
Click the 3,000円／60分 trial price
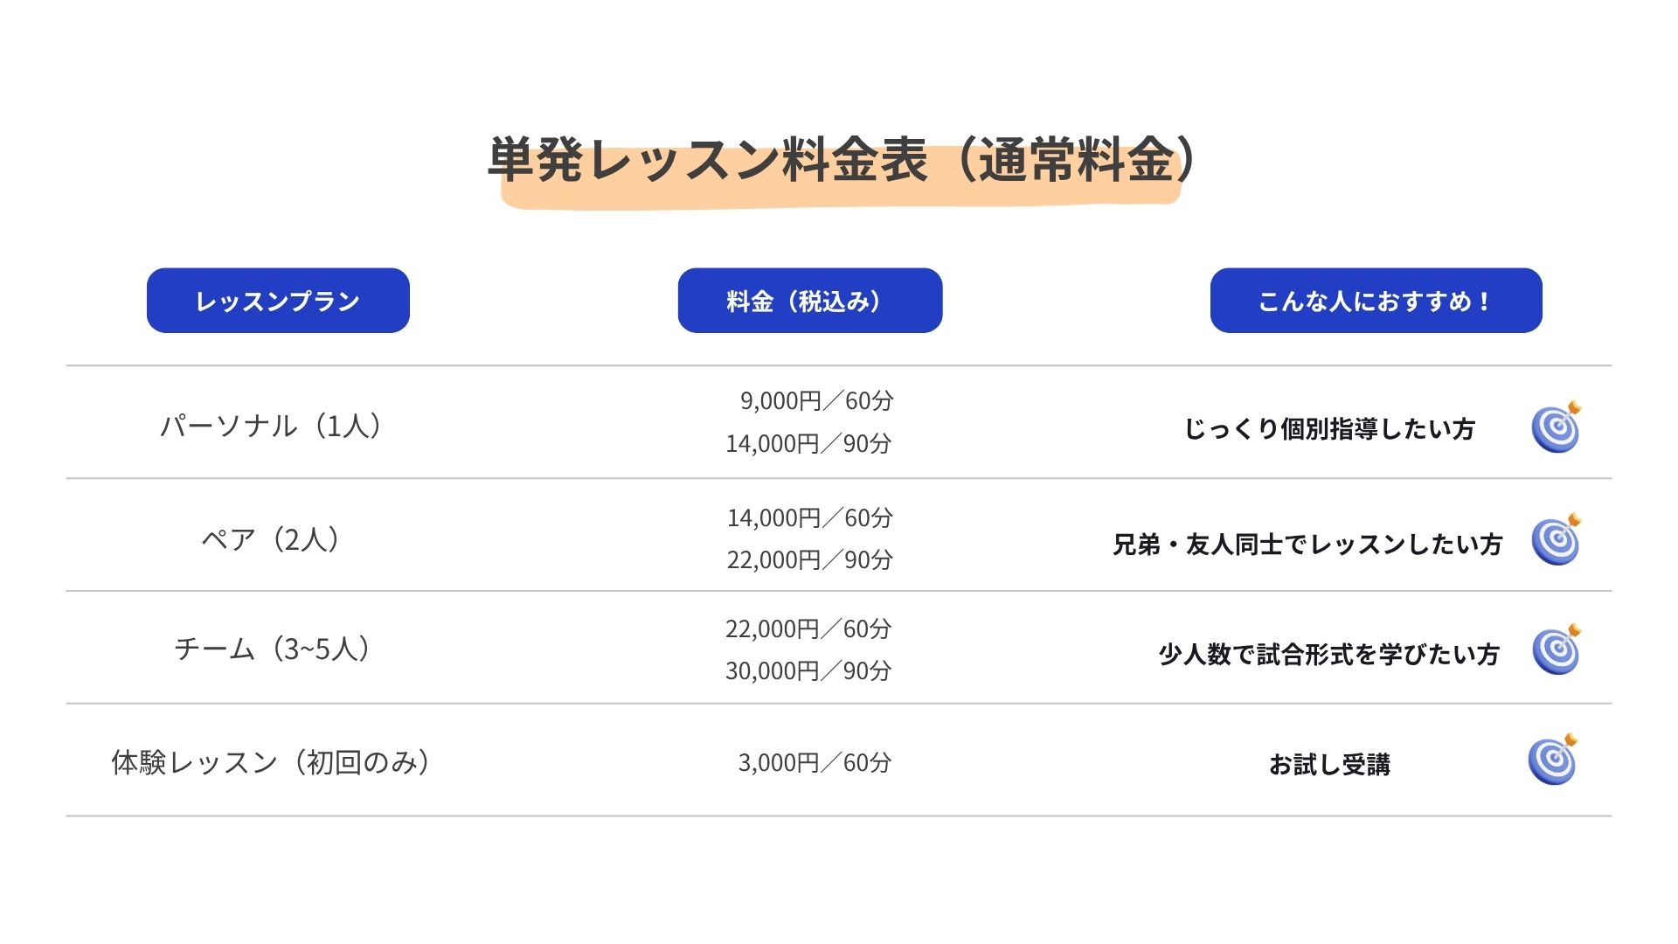[x=815, y=763]
